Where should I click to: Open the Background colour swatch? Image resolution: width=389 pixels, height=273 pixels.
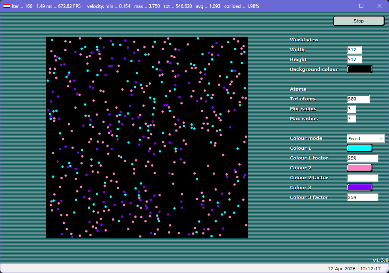click(359, 69)
